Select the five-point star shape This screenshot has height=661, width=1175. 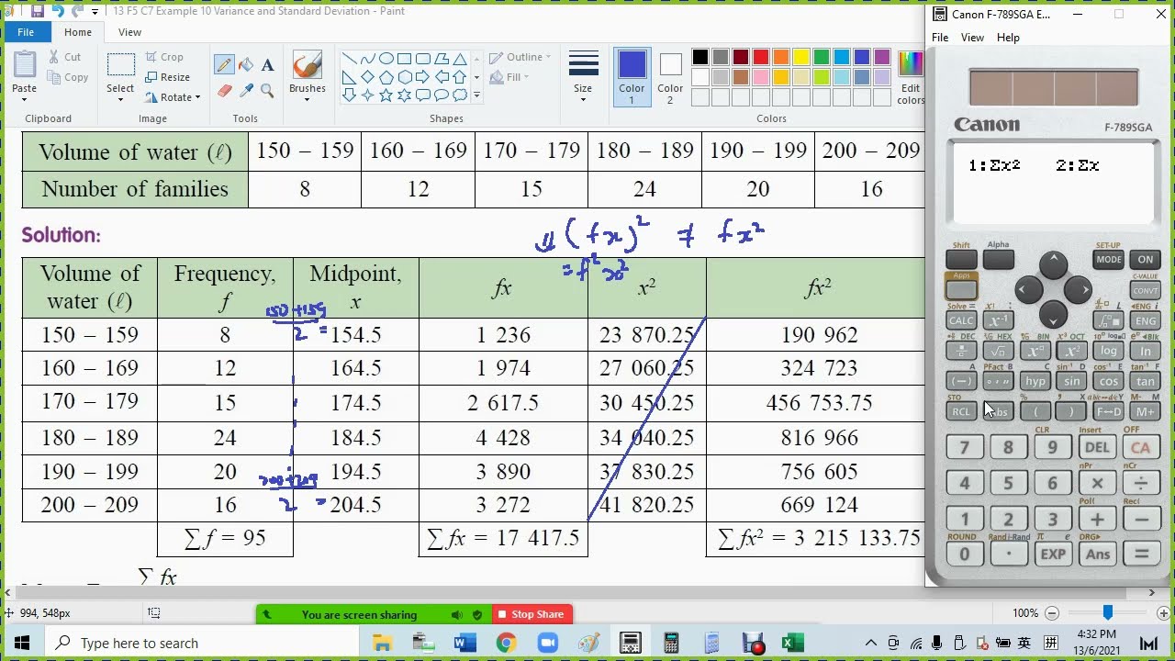[x=386, y=95]
